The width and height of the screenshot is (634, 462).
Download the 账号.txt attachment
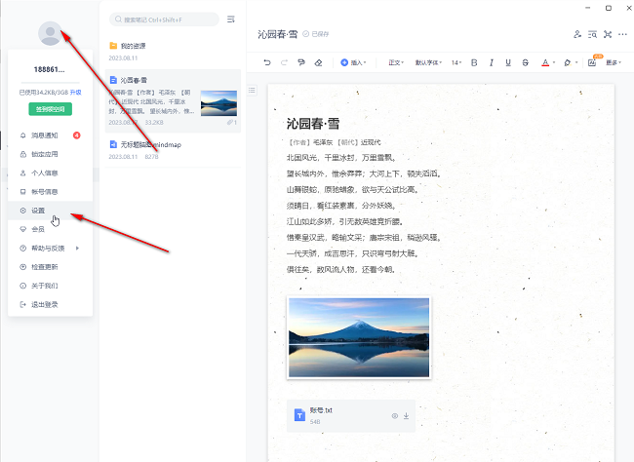coord(407,416)
